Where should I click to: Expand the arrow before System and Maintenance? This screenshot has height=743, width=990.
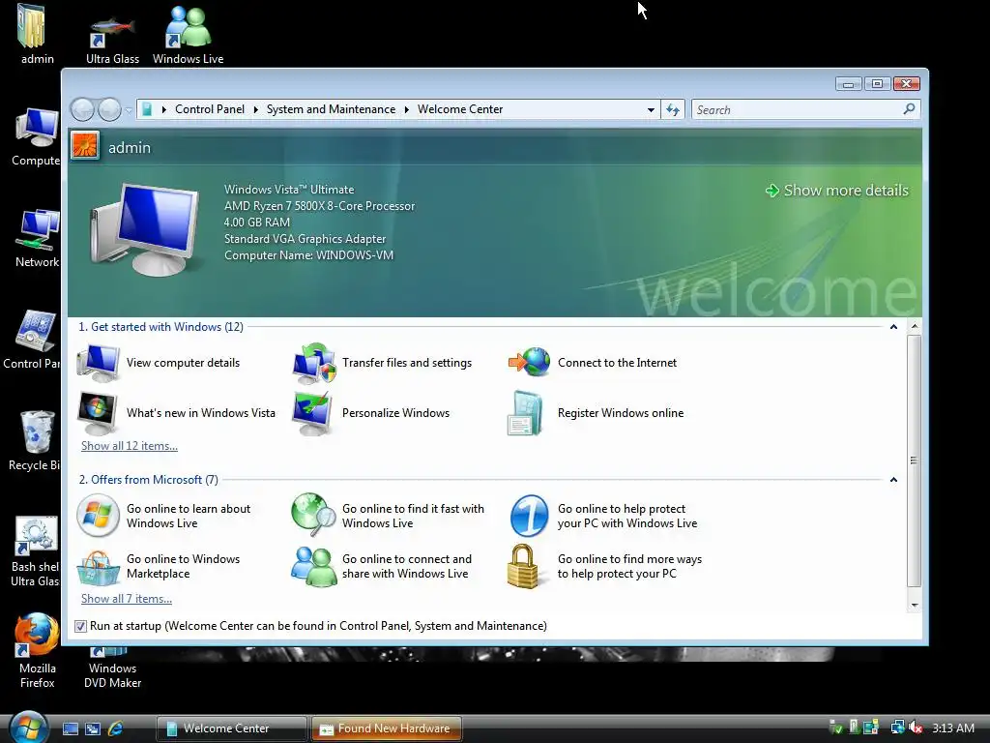[255, 110]
